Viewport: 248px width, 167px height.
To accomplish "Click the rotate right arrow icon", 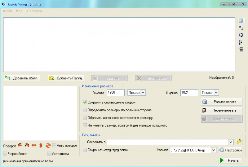I will click(x=27, y=145).
